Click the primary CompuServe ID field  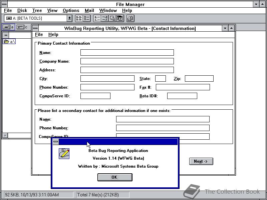click(95, 96)
